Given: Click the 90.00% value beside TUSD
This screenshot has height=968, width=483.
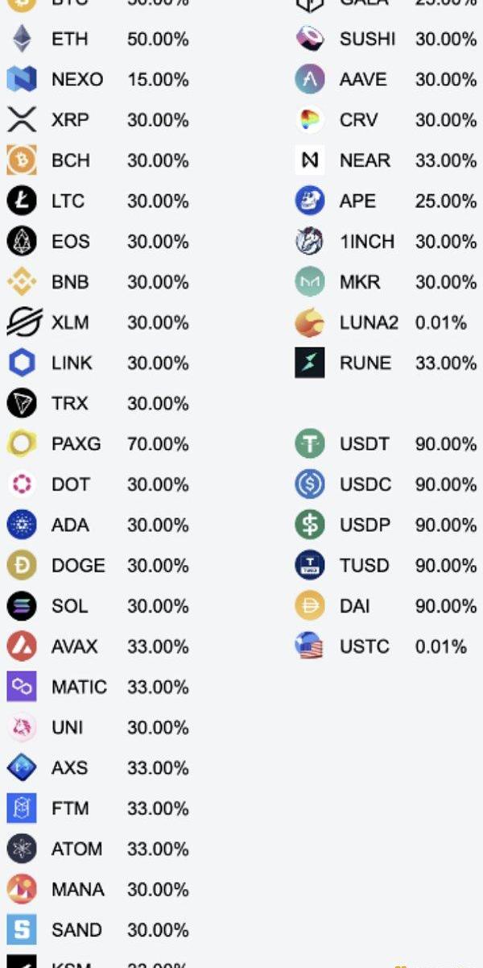Looking at the screenshot, I should pos(446,566).
